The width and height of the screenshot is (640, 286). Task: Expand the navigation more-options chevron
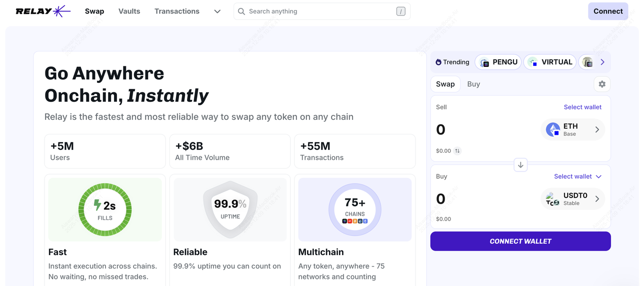(x=217, y=11)
